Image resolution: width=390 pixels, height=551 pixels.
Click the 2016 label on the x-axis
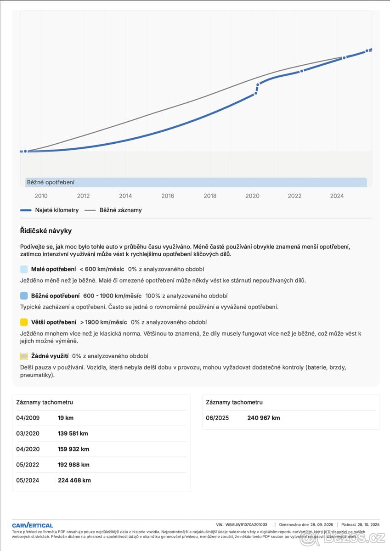click(x=168, y=196)
